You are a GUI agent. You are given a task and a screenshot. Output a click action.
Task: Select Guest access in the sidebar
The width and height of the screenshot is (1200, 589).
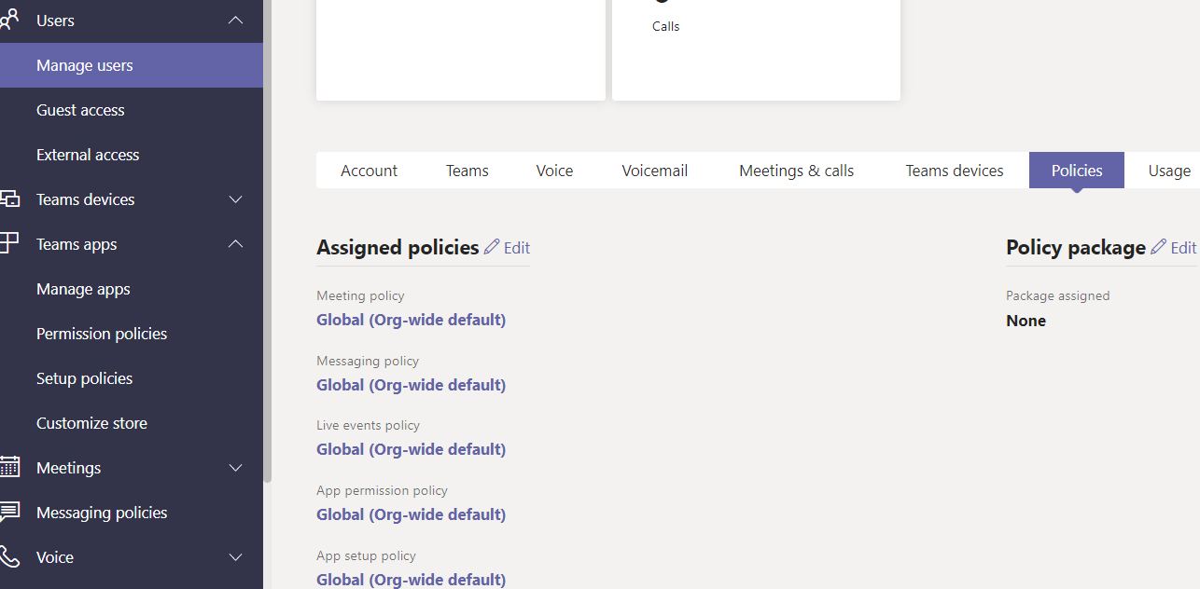[80, 110]
